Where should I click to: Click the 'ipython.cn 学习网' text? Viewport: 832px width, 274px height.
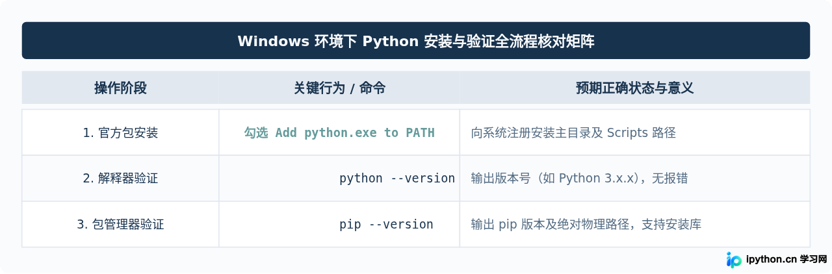click(x=787, y=259)
